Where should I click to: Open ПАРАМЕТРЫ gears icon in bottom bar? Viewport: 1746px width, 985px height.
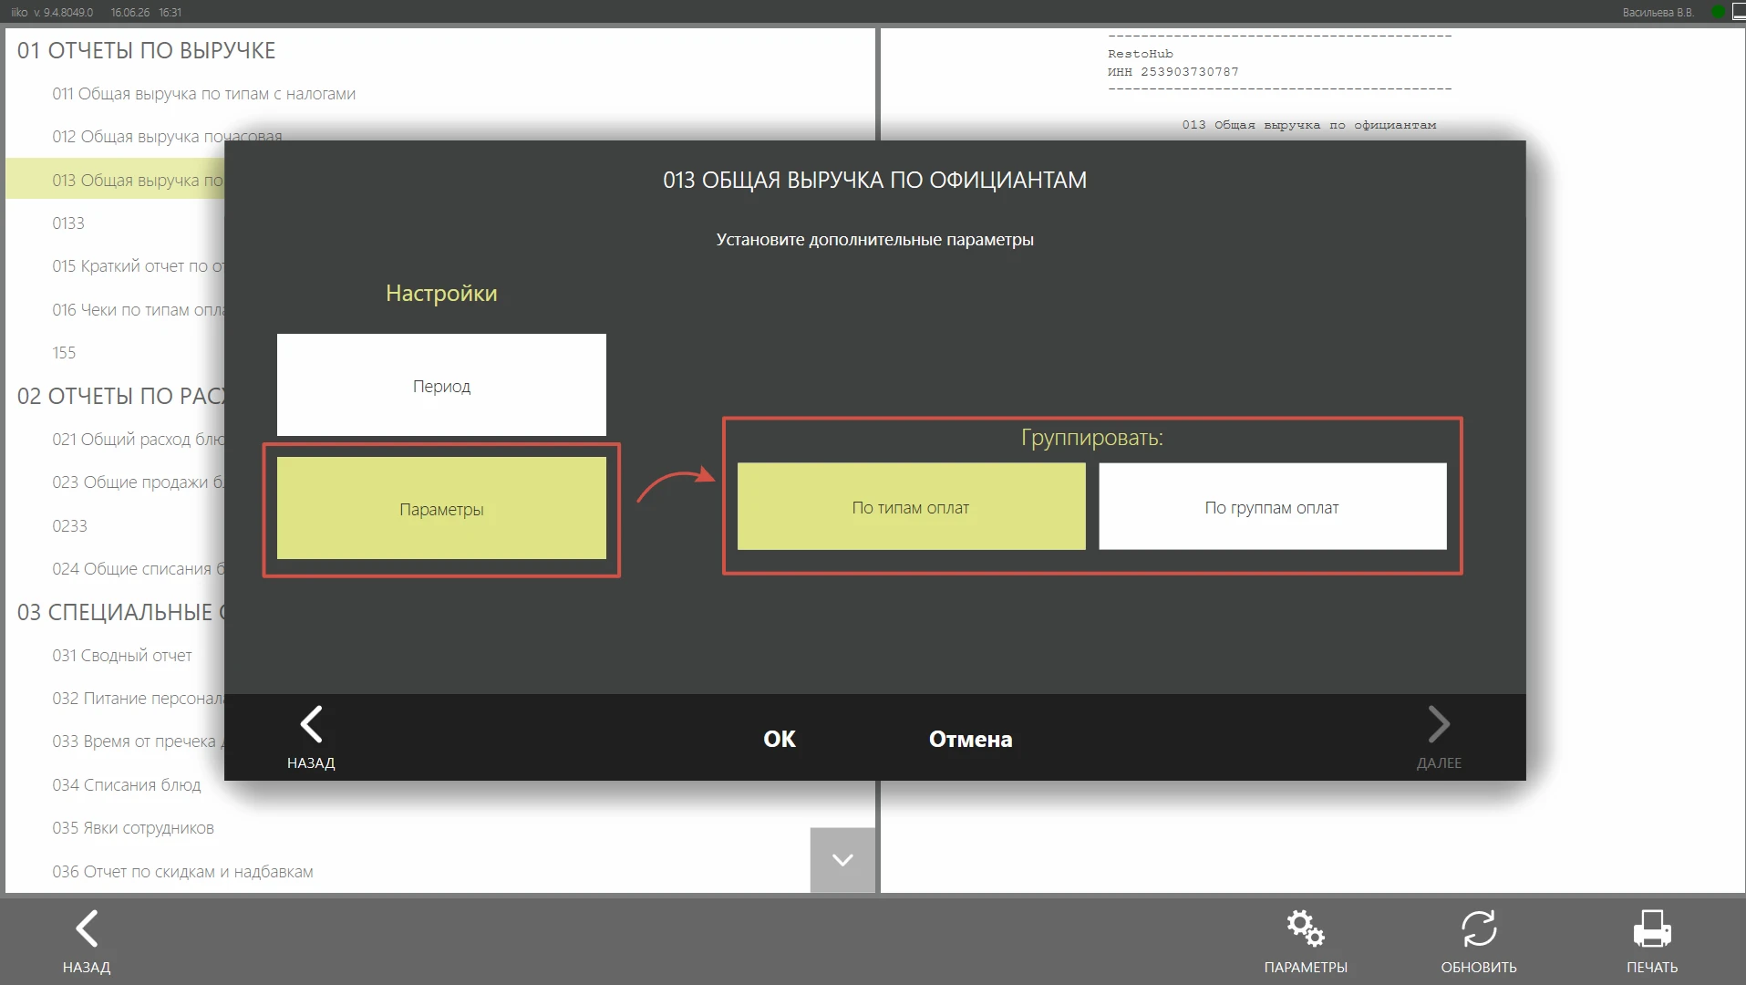1306,928
